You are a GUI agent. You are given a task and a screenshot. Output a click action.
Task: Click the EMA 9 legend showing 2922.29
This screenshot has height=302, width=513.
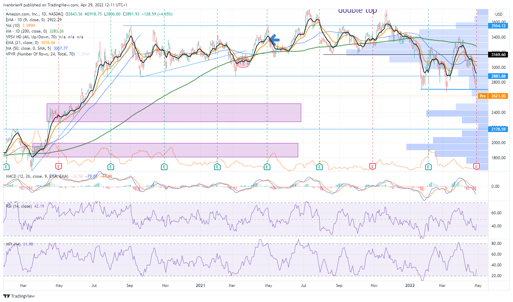pos(34,20)
